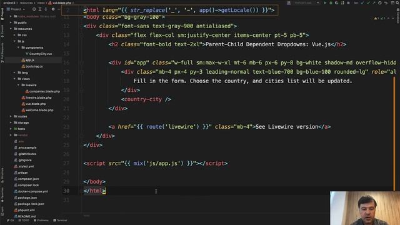The width and height of the screenshot is (400, 225).
Task: Collapse all in the Project panel toolbar
Action: click(x=46, y=9)
